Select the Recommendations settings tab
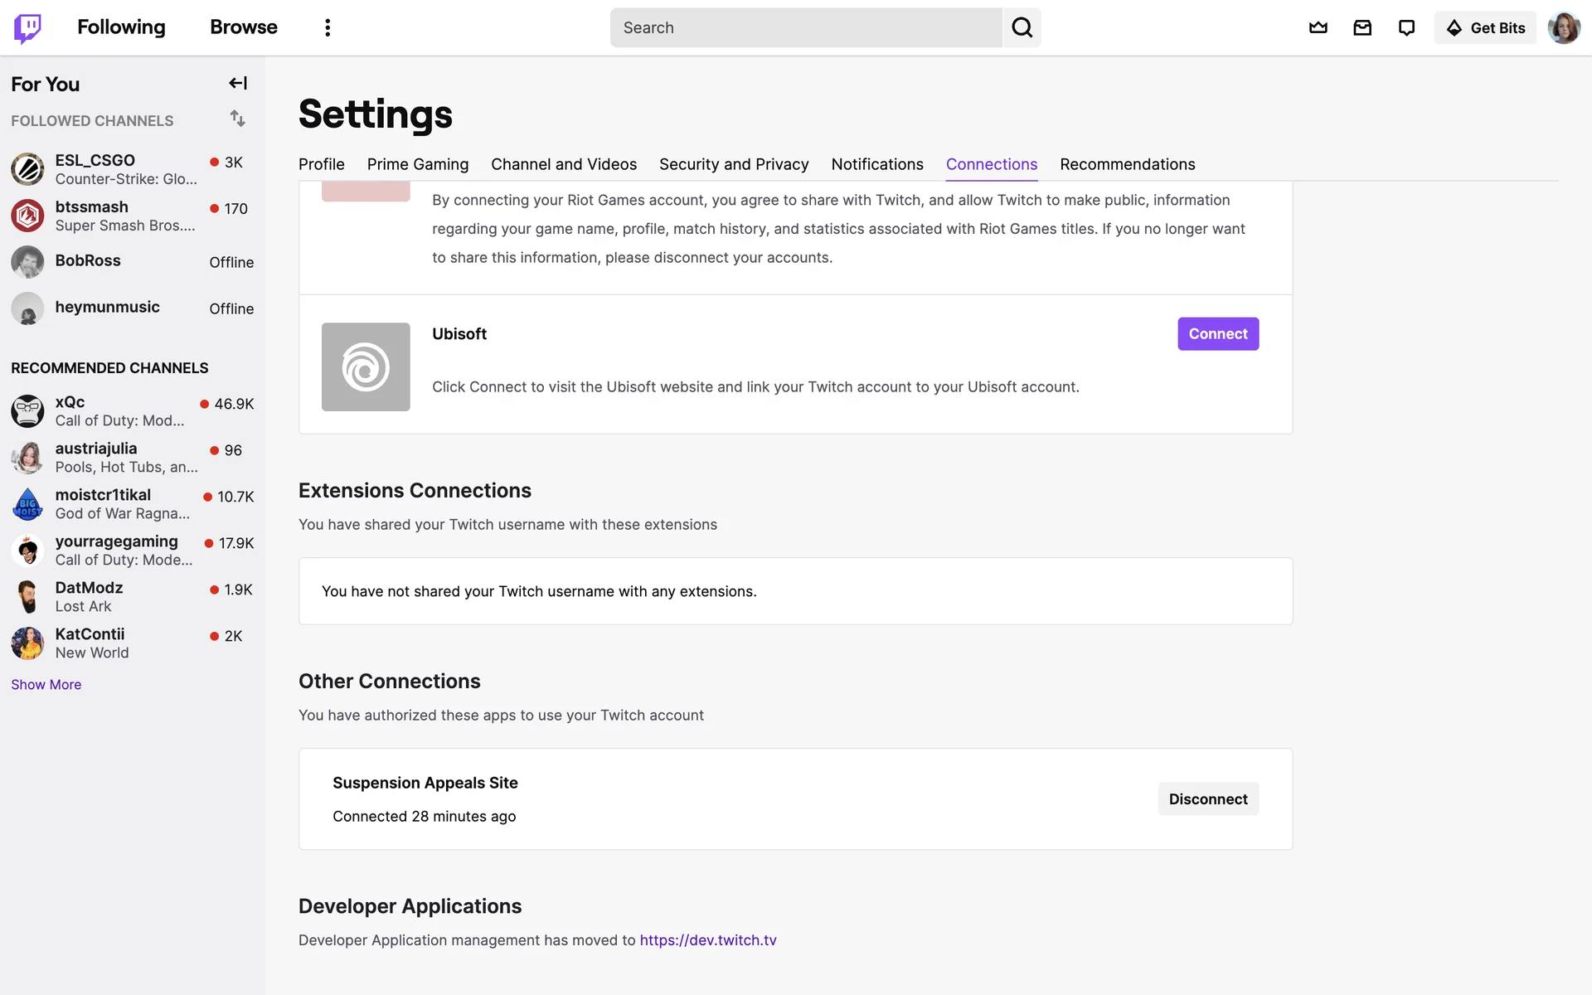This screenshot has height=995, width=1592. click(x=1127, y=164)
